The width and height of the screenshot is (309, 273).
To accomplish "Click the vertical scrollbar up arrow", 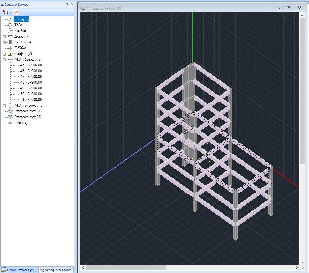I will 302,15.
